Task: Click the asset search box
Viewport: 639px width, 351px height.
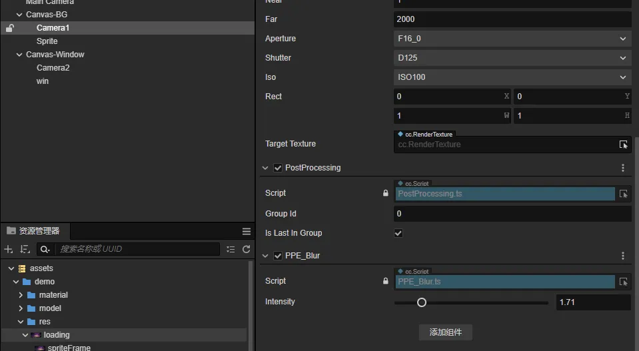Action: click(137, 249)
